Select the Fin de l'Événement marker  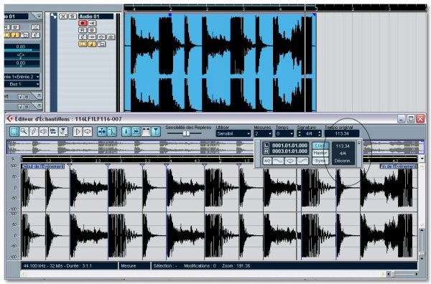398,166
